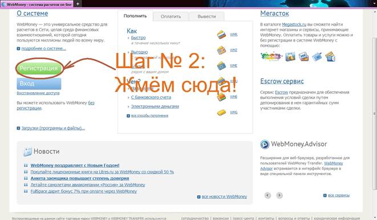Expand 'С банковского счета' option
Image resolution: width=377 pixels, height=220 pixels.
click(151, 97)
